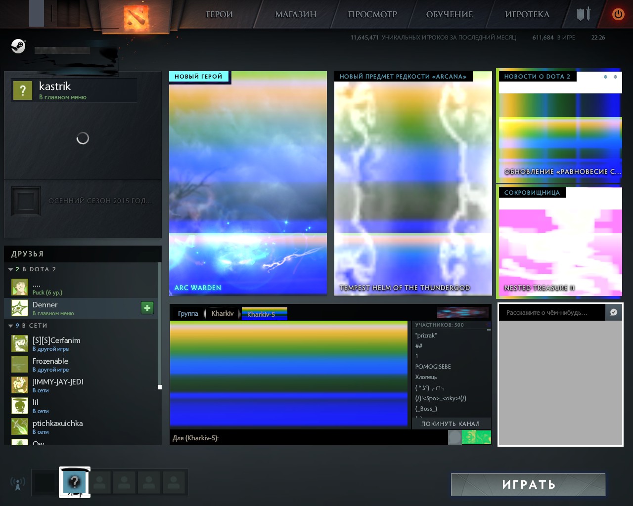Toggle the voice broadcast icon beside party slots
Image resolution: width=633 pixels, height=506 pixels.
[x=17, y=483]
